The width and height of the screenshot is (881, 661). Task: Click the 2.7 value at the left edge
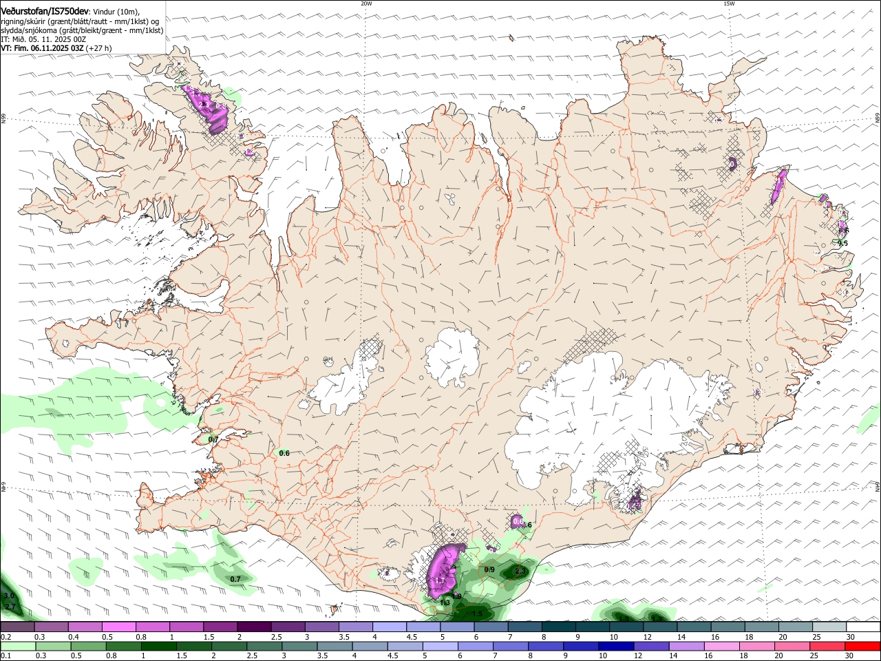(10, 607)
